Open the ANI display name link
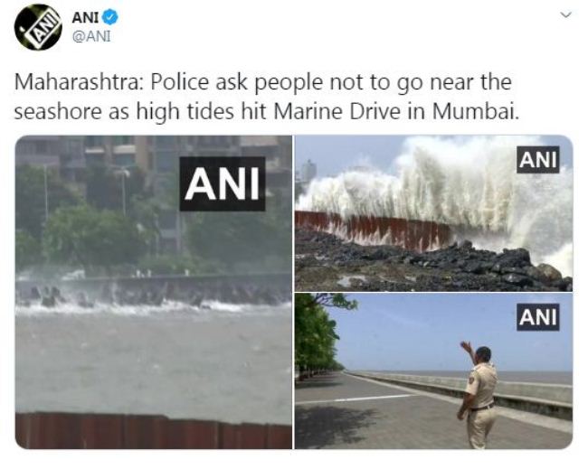The height and width of the screenshot is (469, 588). pos(85,17)
